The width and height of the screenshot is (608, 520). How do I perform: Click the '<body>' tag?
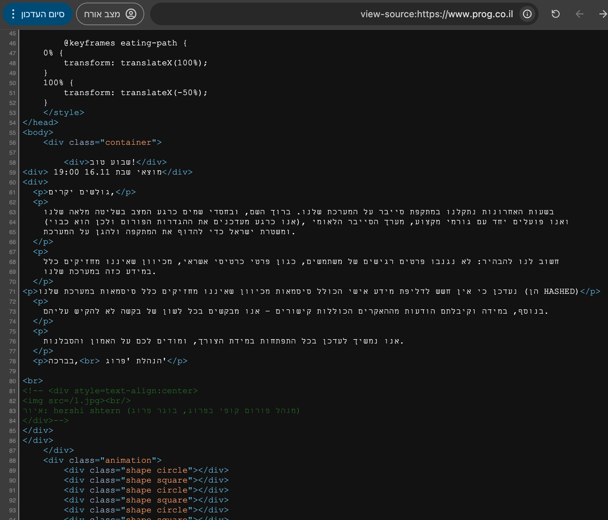point(38,132)
